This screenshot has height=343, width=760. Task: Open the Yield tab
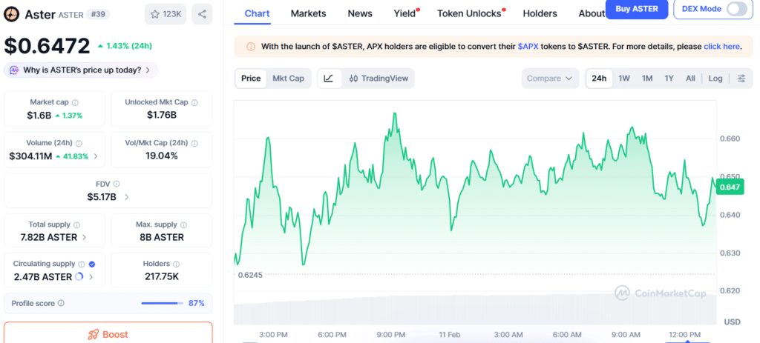pos(405,13)
